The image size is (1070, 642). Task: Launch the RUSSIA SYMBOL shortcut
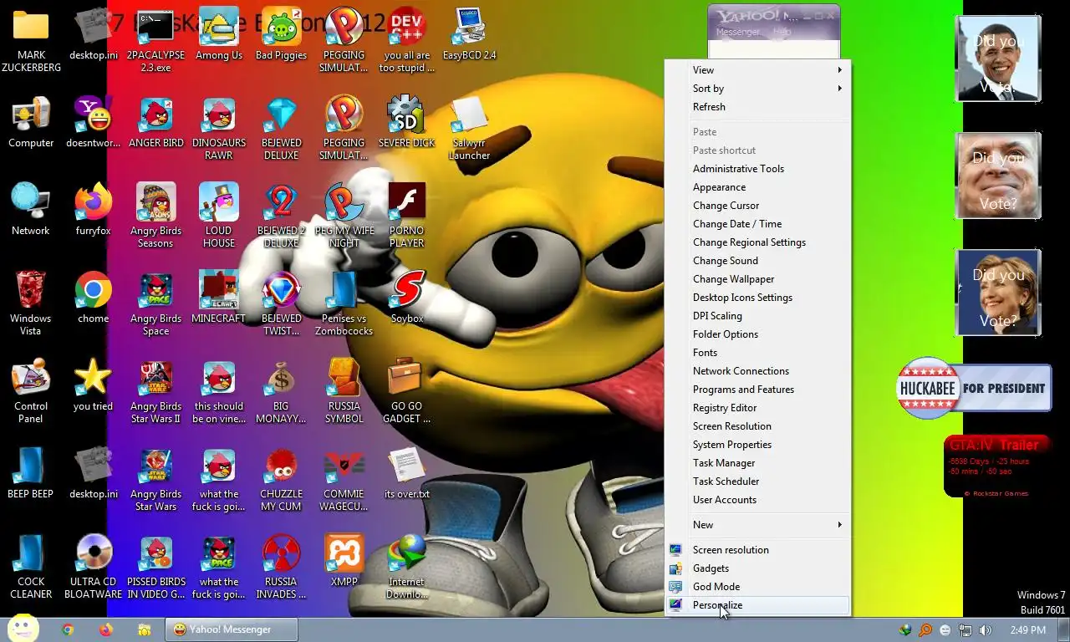[344, 392]
